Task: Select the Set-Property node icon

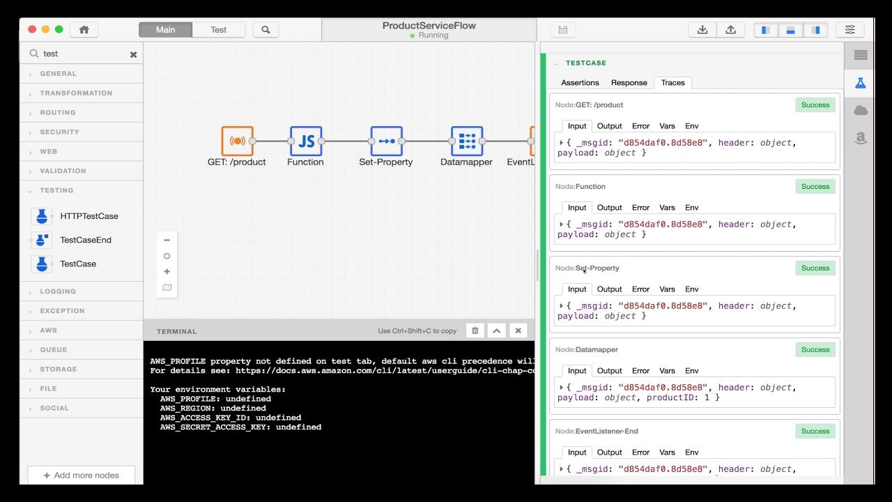Action: [386, 141]
